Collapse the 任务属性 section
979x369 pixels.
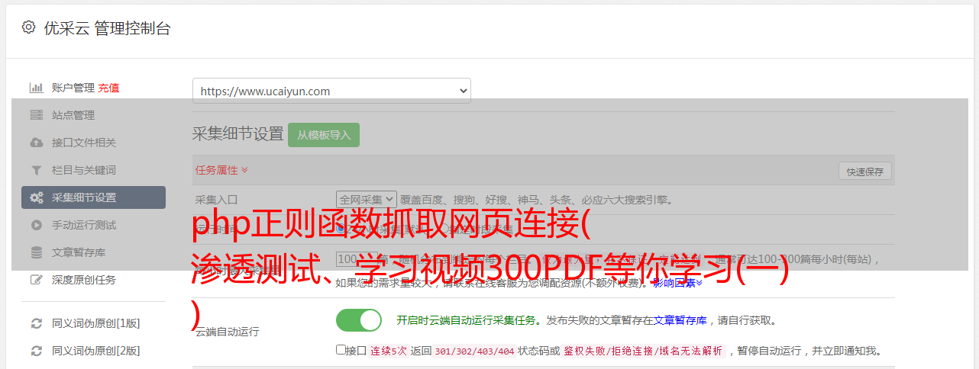[221, 169]
